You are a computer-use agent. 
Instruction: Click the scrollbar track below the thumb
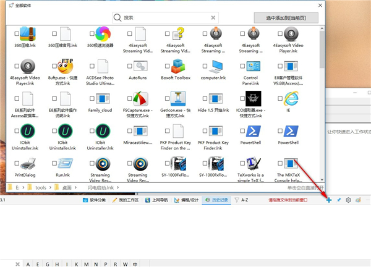pos(322,123)
